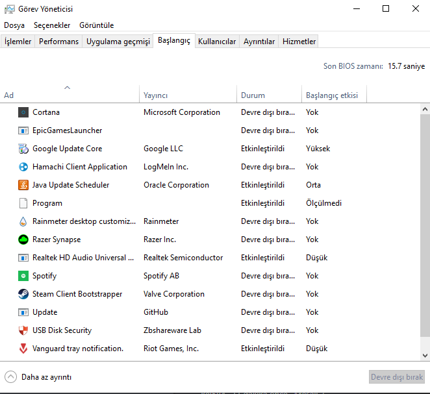Click the Rainmeter water drop icon

pyautogui.click(x=23, y=221)
